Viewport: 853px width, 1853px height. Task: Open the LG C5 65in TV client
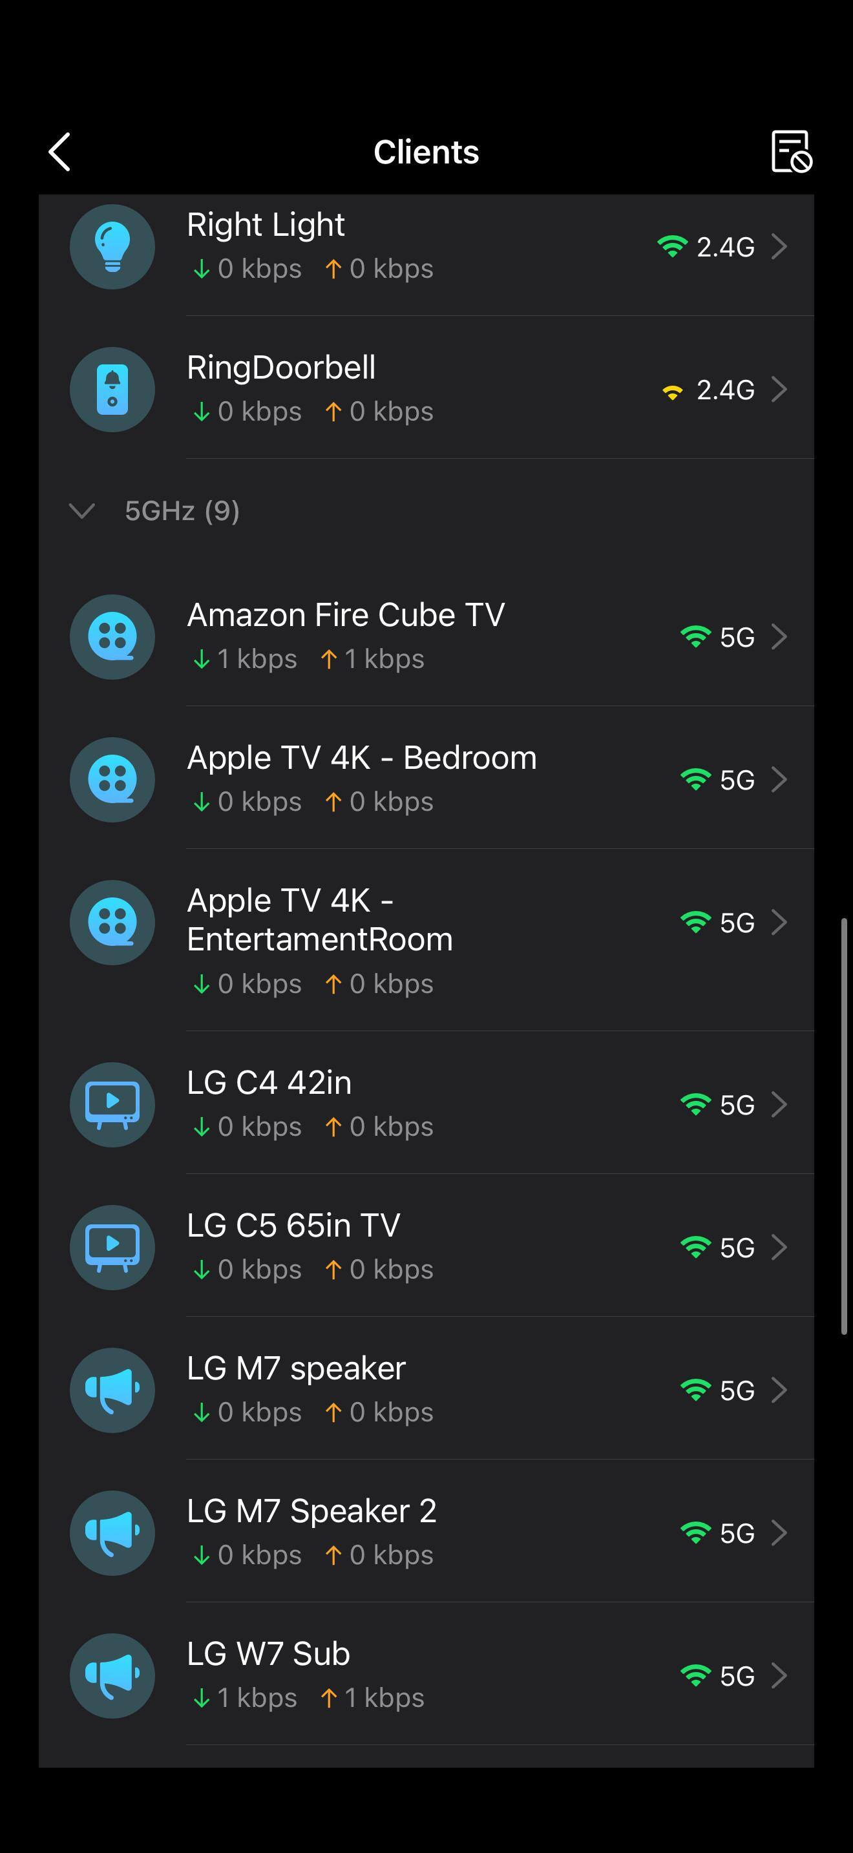tap(293, 1226)
